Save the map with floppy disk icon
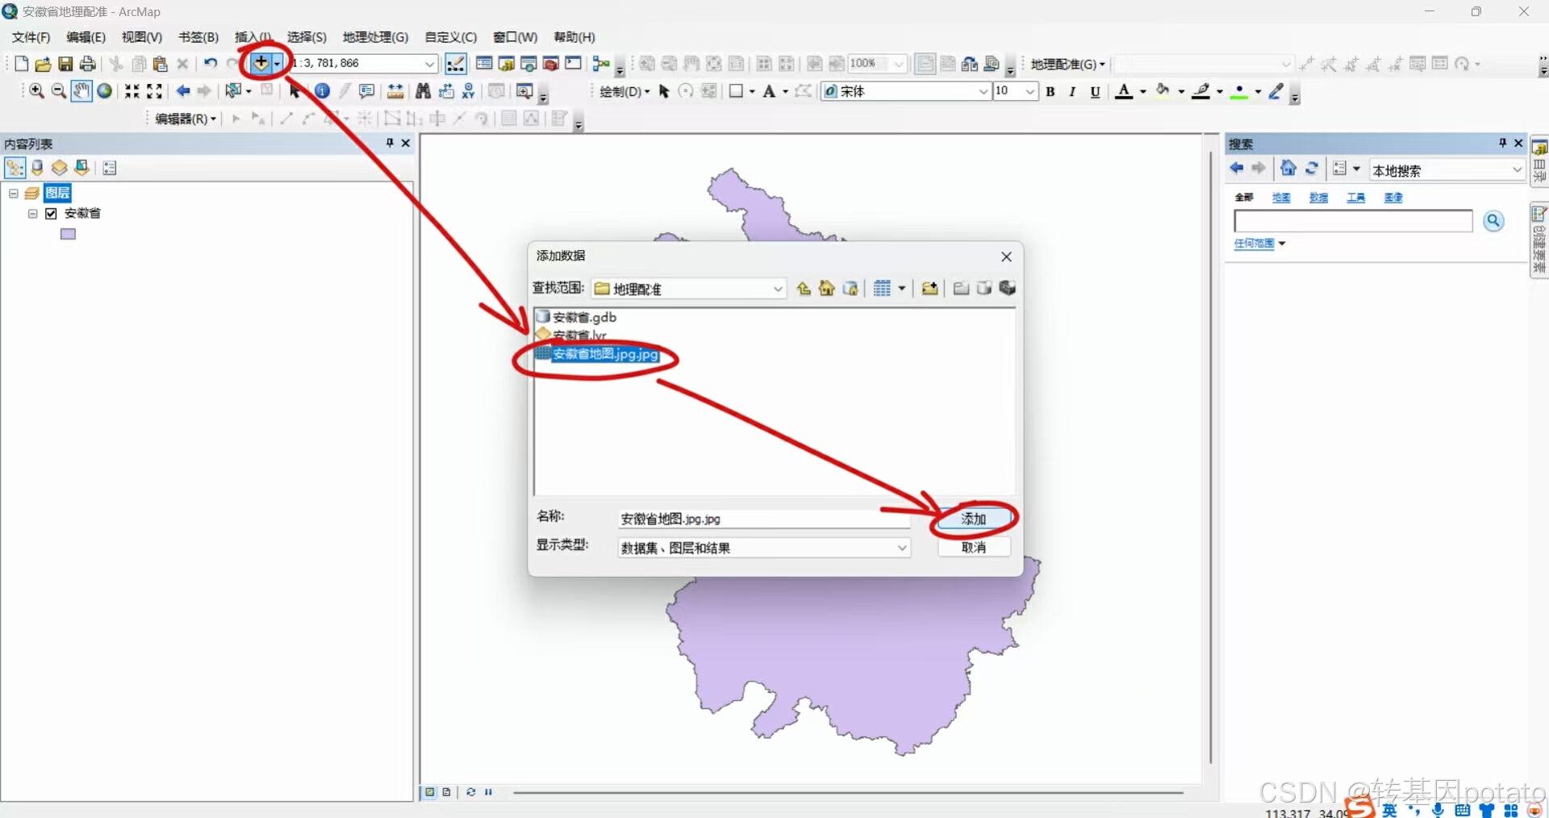1549x818 pixels. [x=65, y=64]
